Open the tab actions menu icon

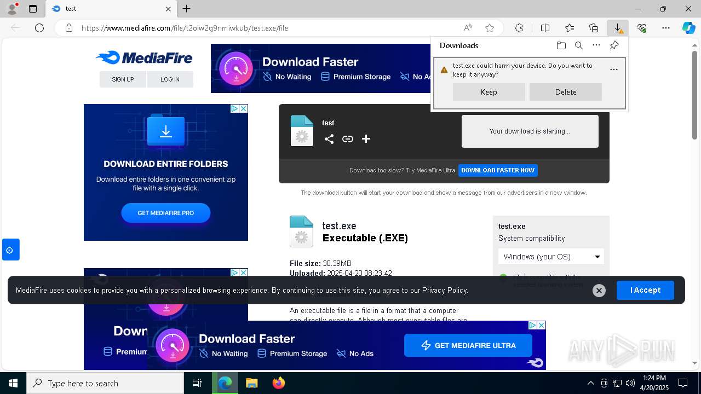coord(33,9)
